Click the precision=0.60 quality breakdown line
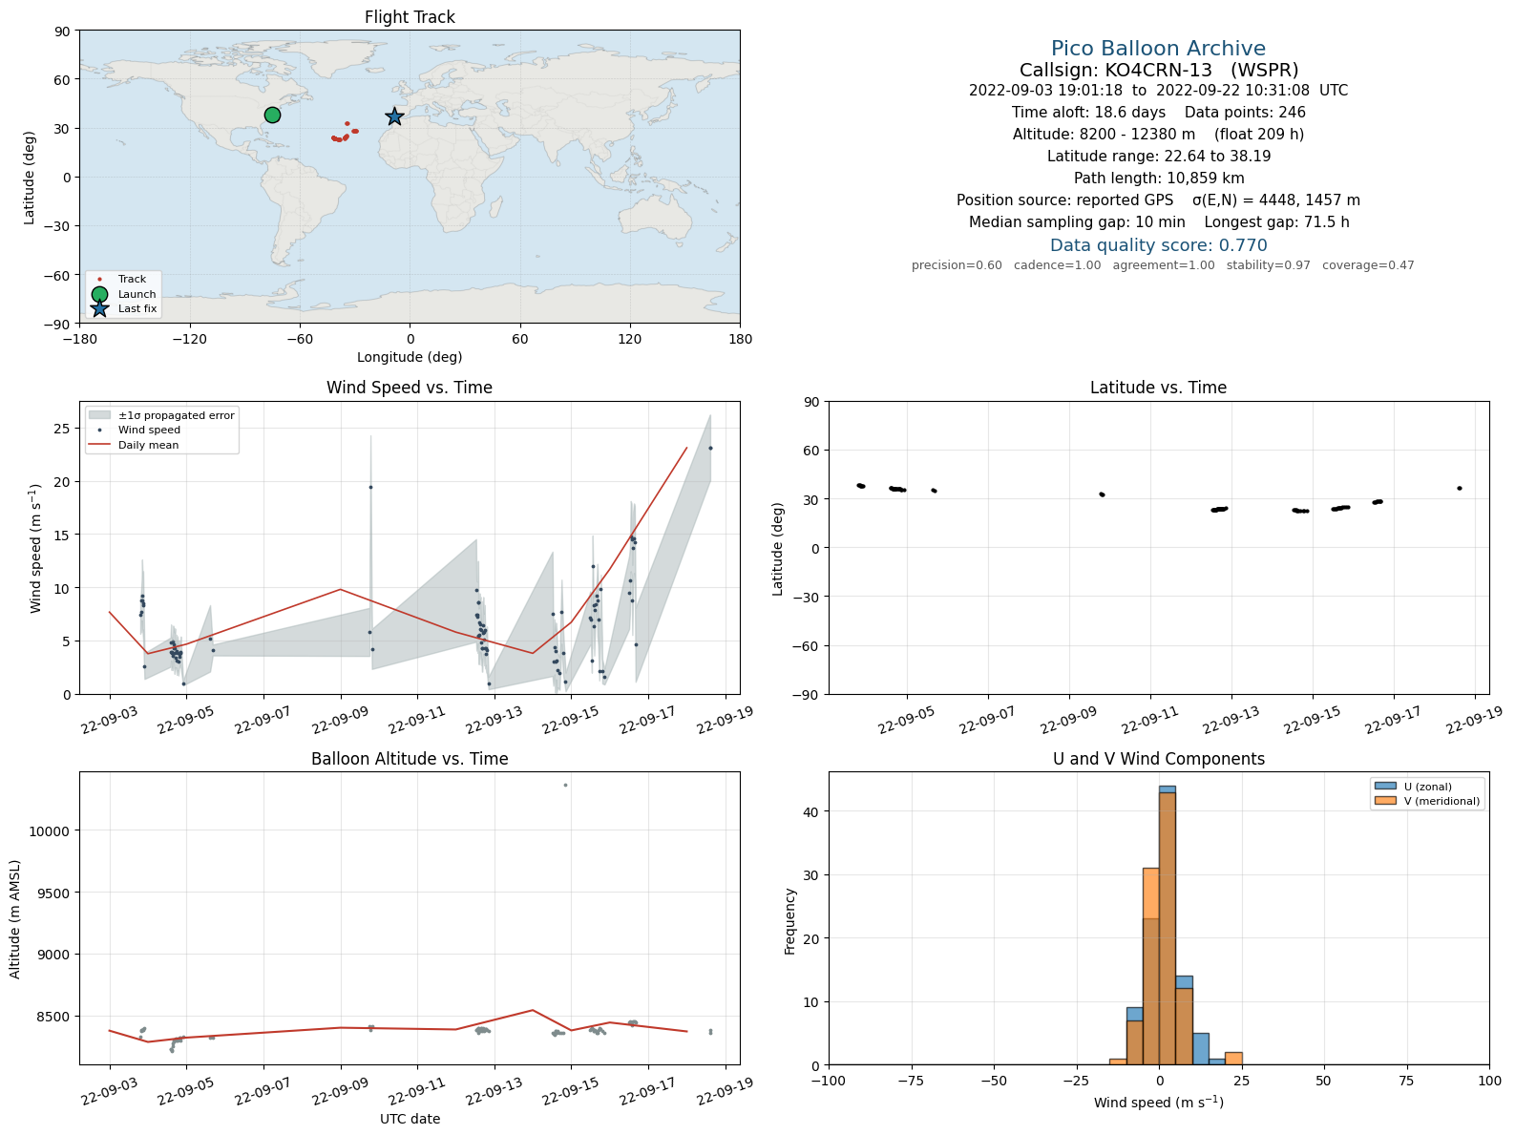The image size is (1515, 1135). pyautogui.click(x=1163, y=265)
